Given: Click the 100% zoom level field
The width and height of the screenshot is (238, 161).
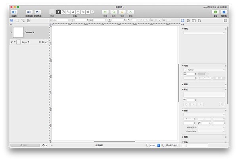Looking at the screenshot, I should (152, 146).
